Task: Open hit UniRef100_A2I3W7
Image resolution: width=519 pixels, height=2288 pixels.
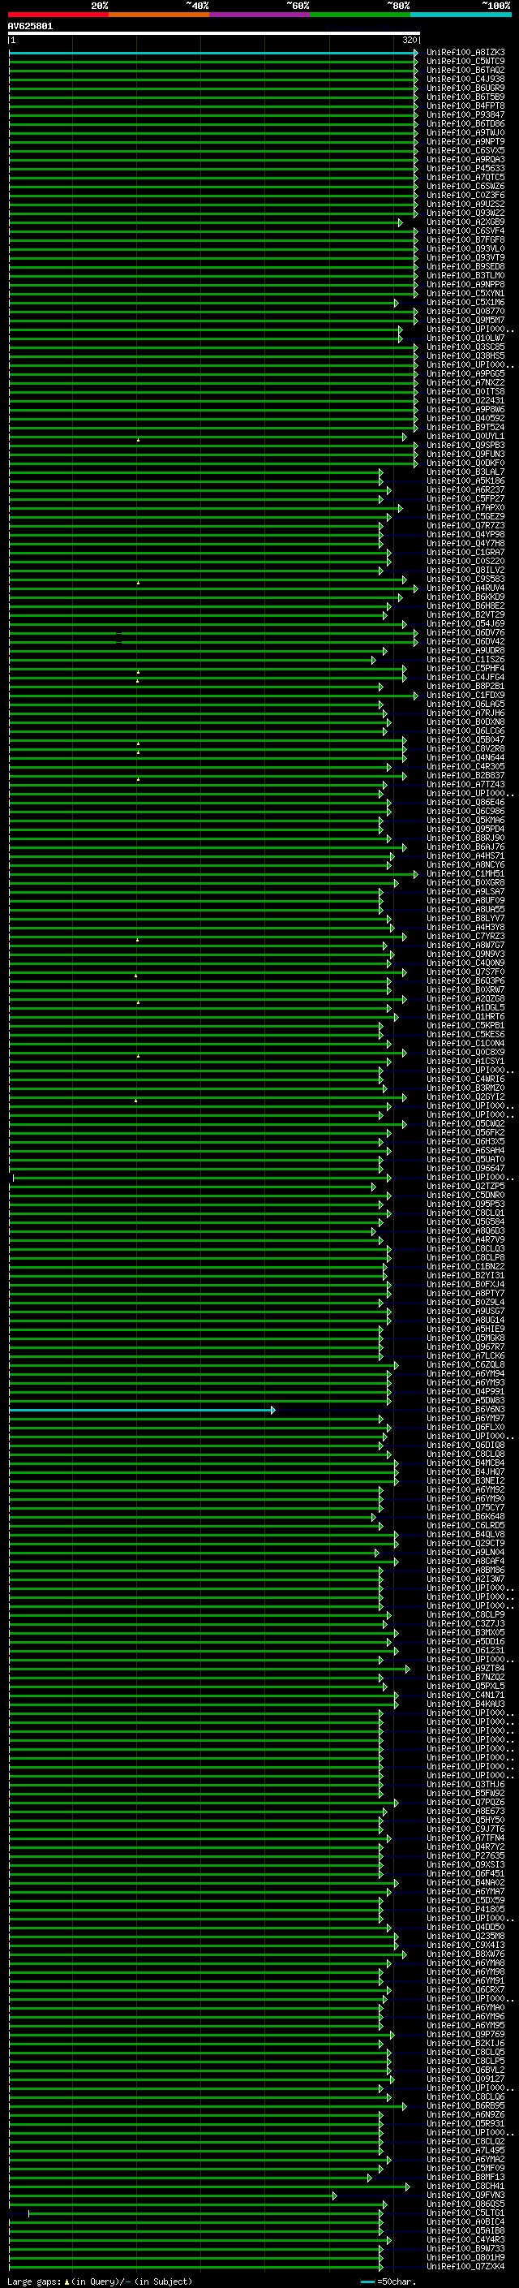Action: (465, 1579)
